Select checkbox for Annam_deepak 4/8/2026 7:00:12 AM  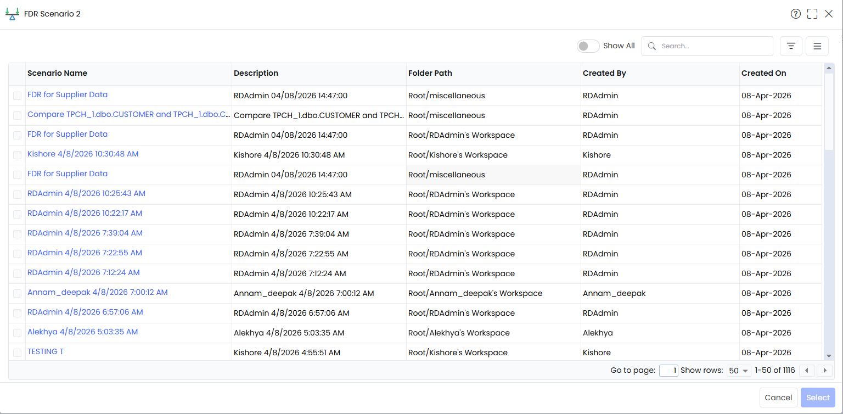pyautogui.click(x=18, y=293)
